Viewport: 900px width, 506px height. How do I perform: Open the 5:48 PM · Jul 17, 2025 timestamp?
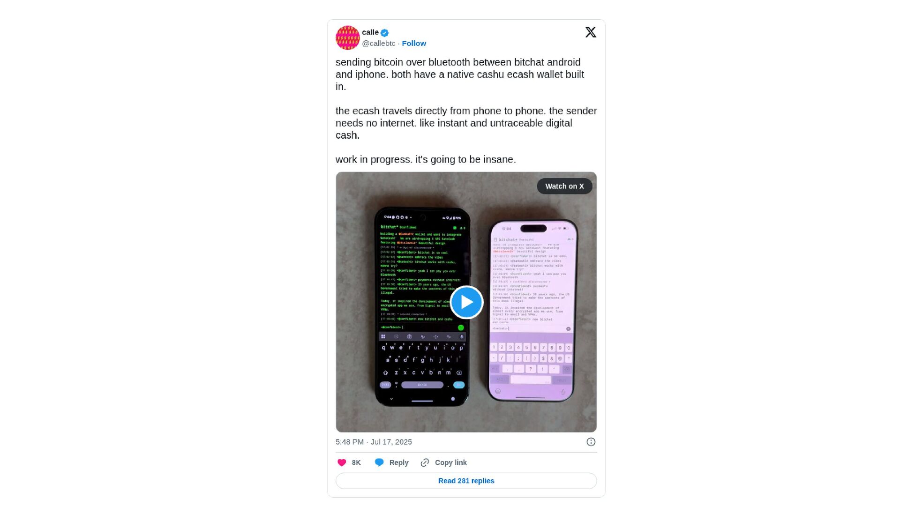point(374,442)
